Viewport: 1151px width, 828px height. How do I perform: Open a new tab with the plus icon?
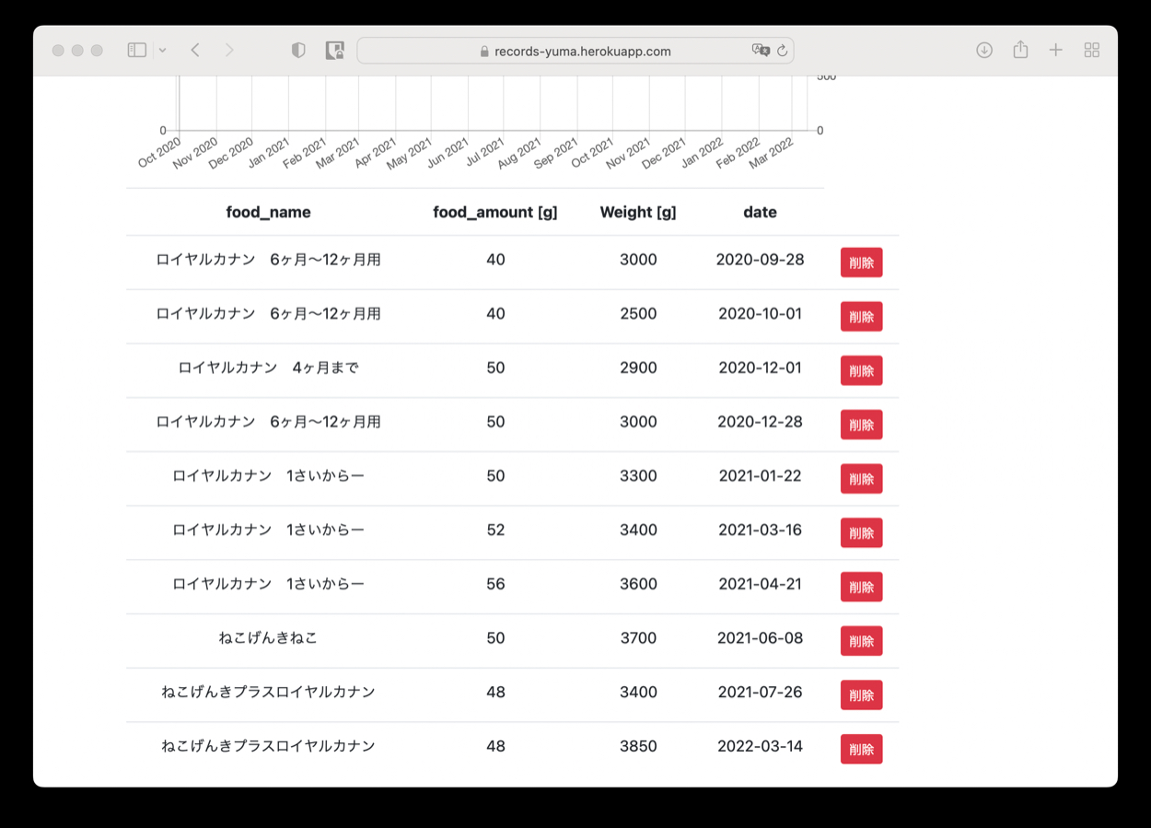(1056, 51)
